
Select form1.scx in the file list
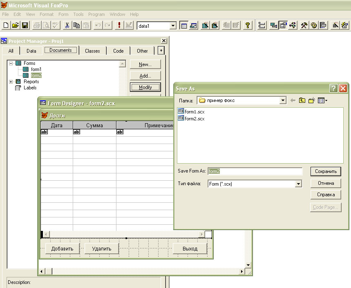tap(195, 112)
